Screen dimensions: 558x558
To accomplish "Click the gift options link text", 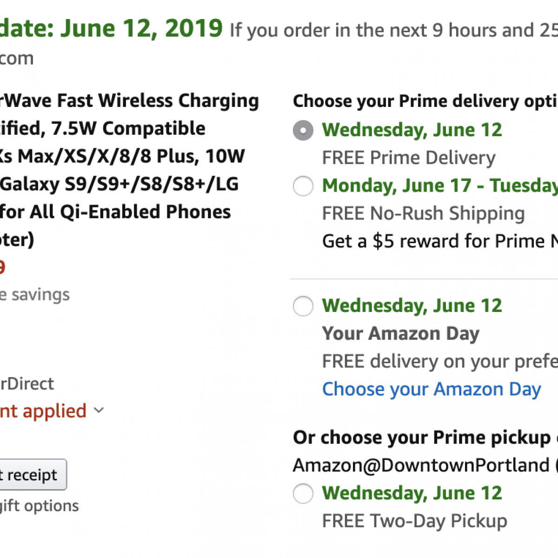I will 40,505.
